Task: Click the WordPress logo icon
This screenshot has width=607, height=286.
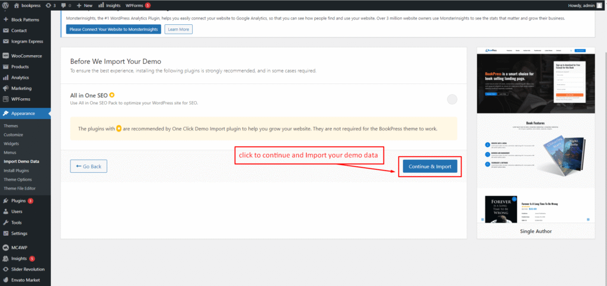Action: click(5, 5)
